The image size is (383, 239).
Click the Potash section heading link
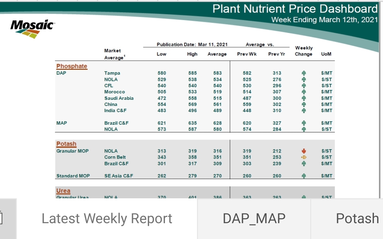coord(66,144)
